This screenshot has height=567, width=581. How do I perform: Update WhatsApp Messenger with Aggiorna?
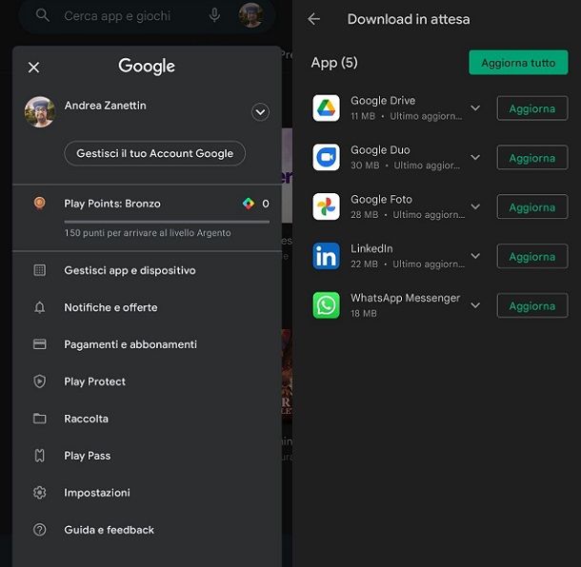tap(532, 305)
